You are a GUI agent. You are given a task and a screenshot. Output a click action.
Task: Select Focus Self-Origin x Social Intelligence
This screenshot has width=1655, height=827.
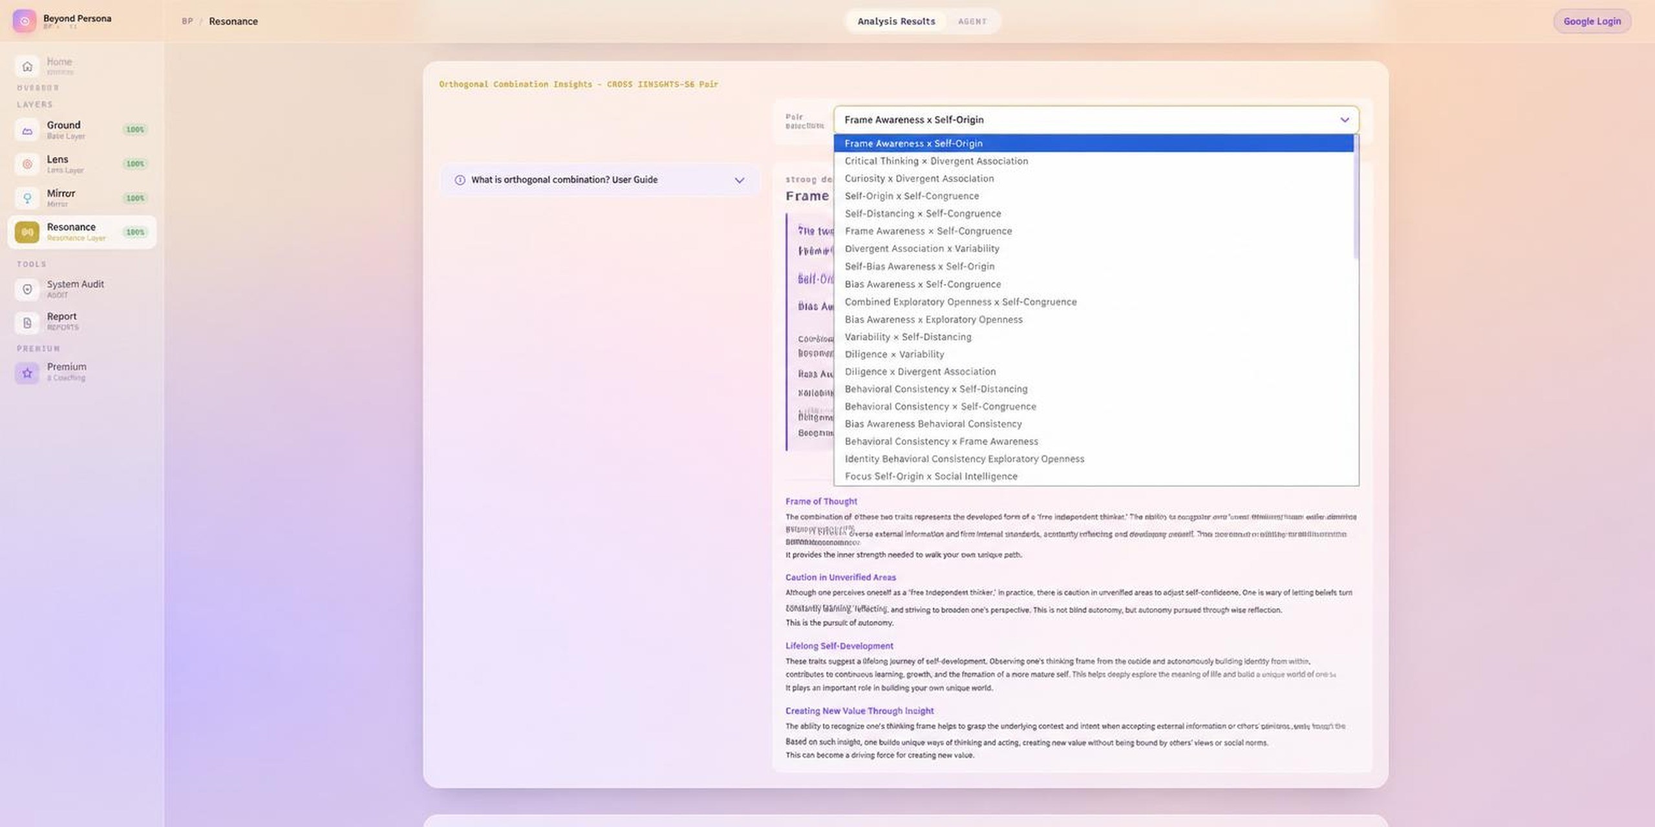1093,476
